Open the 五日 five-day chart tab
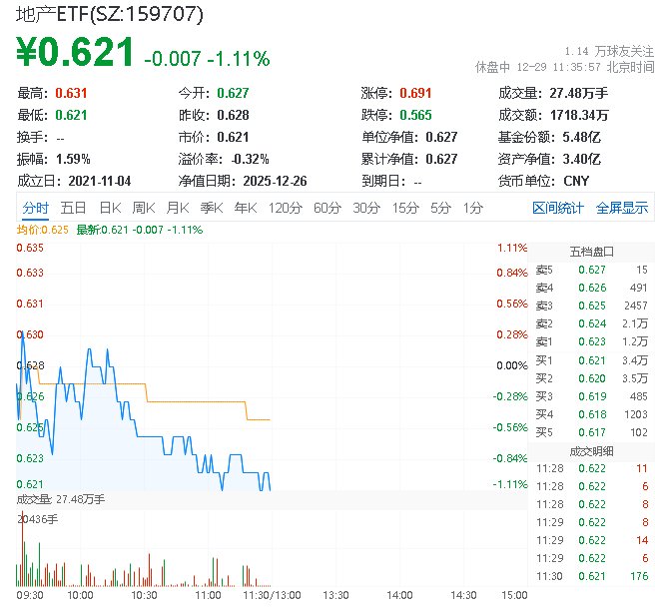 pyautogui.click(x=73, y=208)
